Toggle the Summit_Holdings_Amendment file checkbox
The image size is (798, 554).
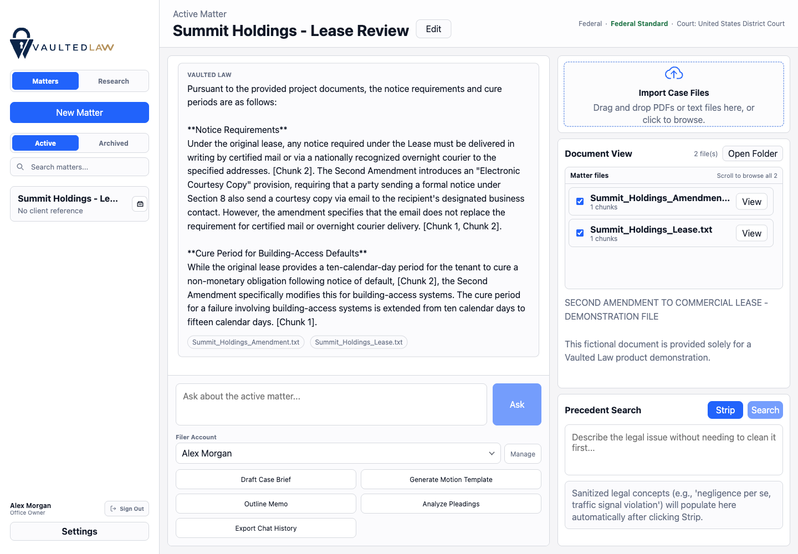pos(580,201)
